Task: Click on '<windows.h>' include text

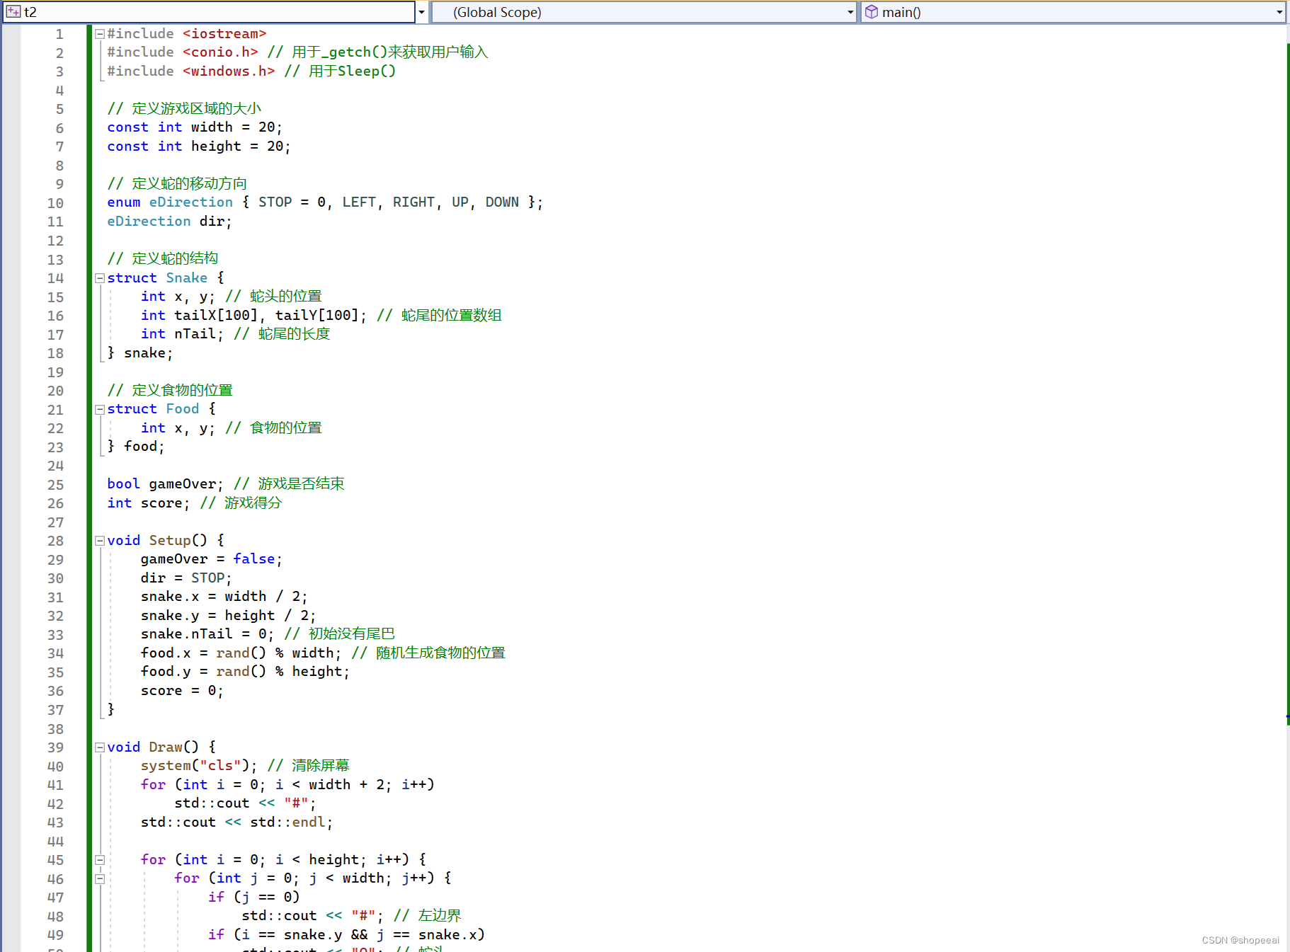Action: pyautogui.click(x=229, y=71)
